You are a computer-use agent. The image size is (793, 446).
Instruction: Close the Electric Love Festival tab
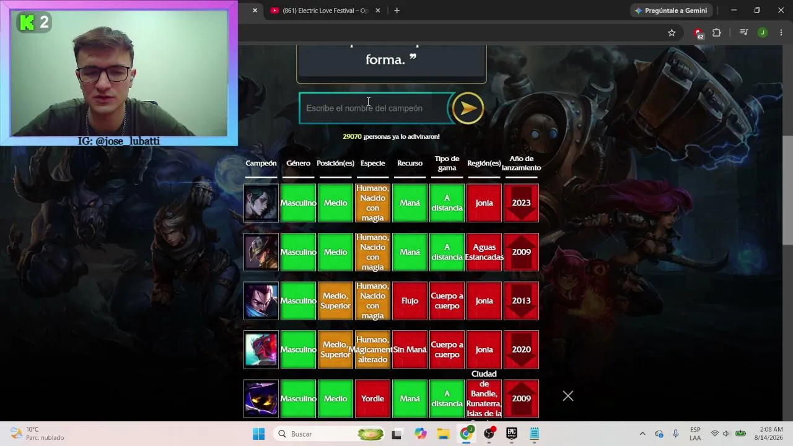click(378, 11)
